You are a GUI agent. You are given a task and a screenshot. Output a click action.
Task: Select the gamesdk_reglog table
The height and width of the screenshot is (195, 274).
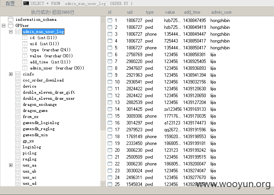click(39, 129)
